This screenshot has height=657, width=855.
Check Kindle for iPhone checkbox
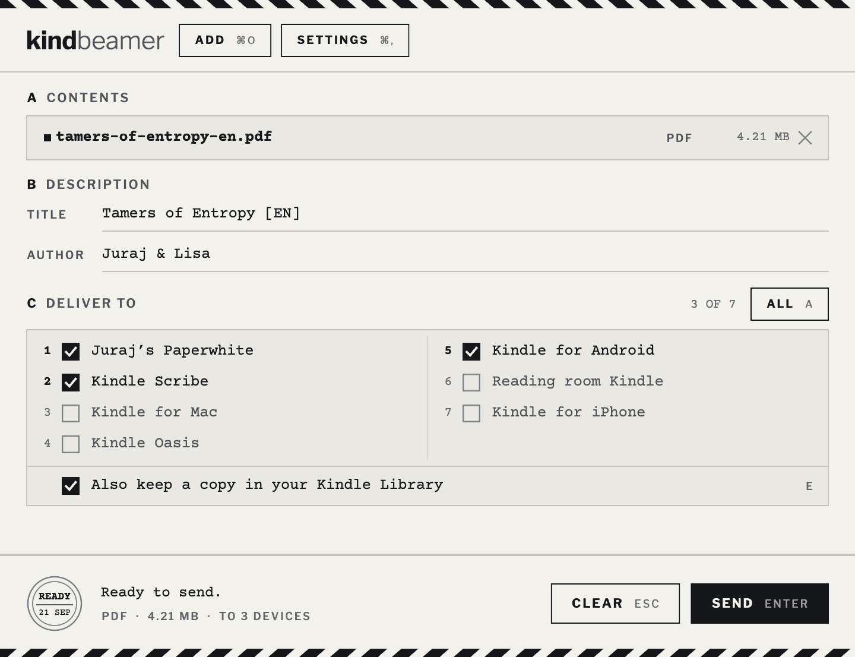click(x=471, y=413)
